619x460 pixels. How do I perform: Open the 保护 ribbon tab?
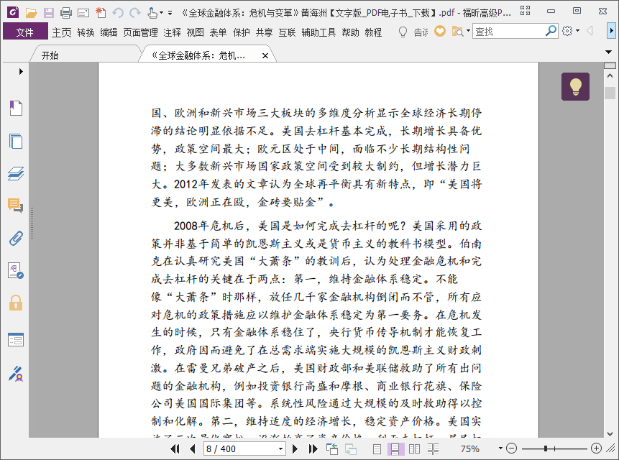[242, 32]
